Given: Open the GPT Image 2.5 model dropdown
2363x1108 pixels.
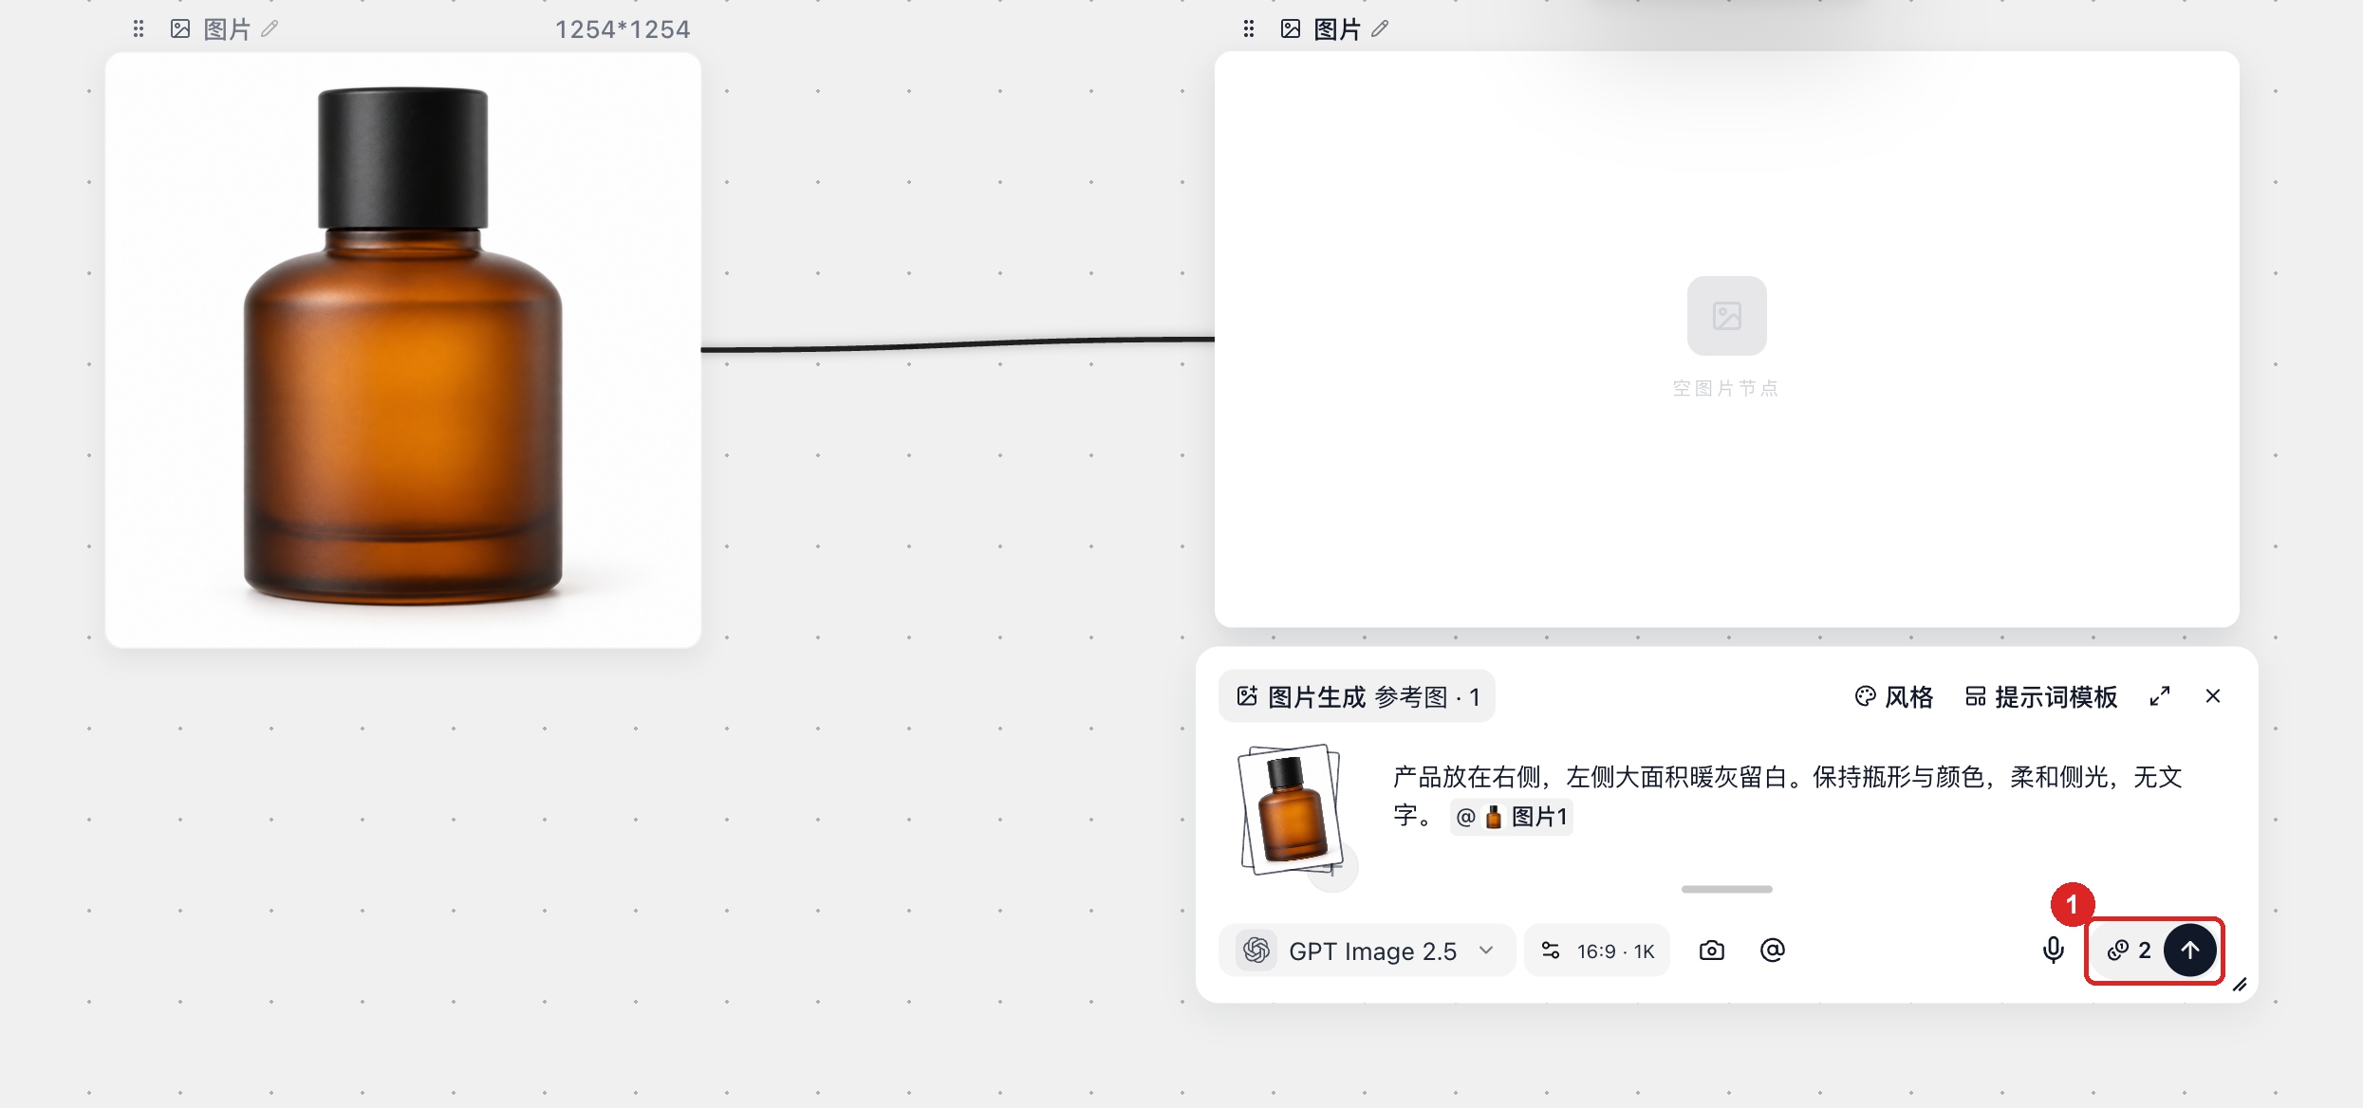Looking at the screenshot, I should point(1367,951).
